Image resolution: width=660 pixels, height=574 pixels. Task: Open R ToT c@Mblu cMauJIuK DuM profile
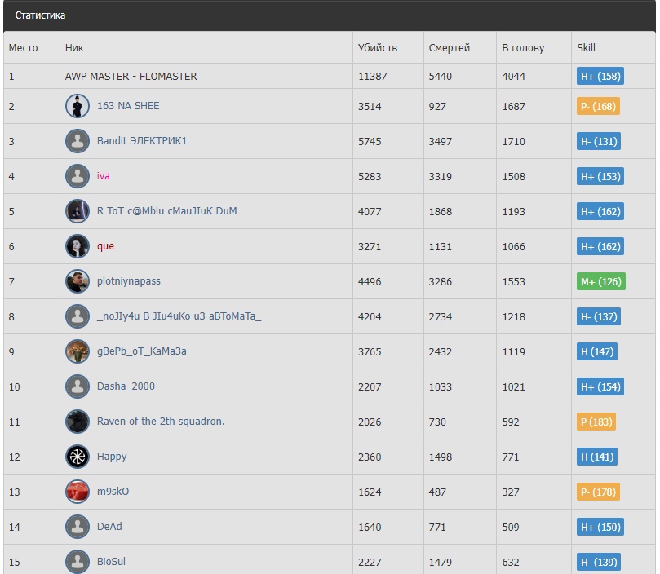167,211
